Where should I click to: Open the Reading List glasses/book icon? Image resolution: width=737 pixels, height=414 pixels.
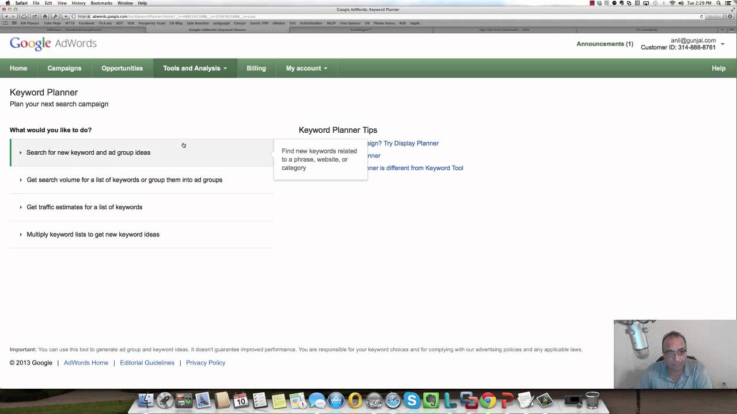click(x=6, y=23)
